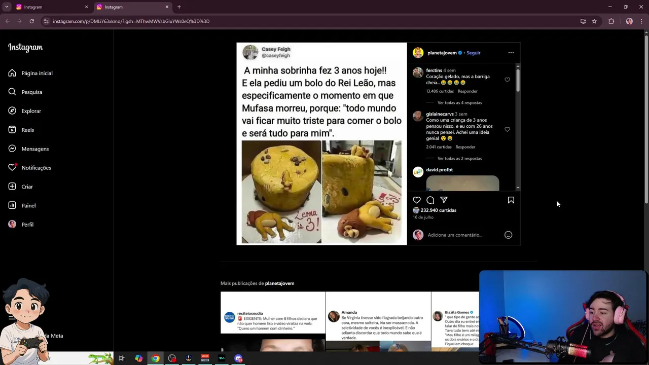This screenshot has height=365, width=649.
Task: Click the 16 de julho post date
Action: coord(423,217)
